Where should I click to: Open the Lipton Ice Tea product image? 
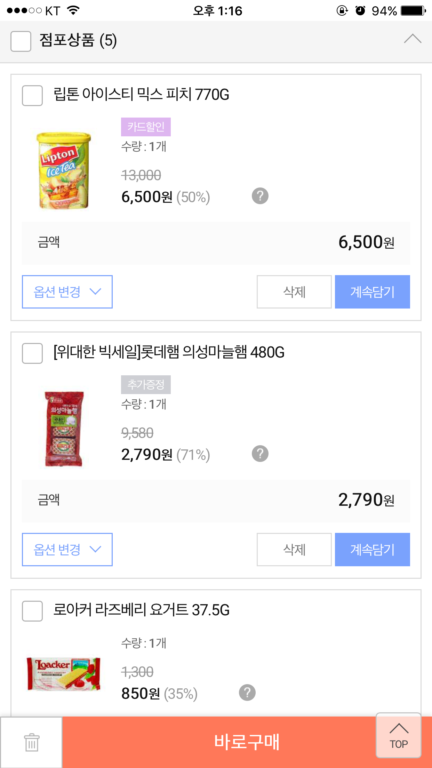(63, 170)
